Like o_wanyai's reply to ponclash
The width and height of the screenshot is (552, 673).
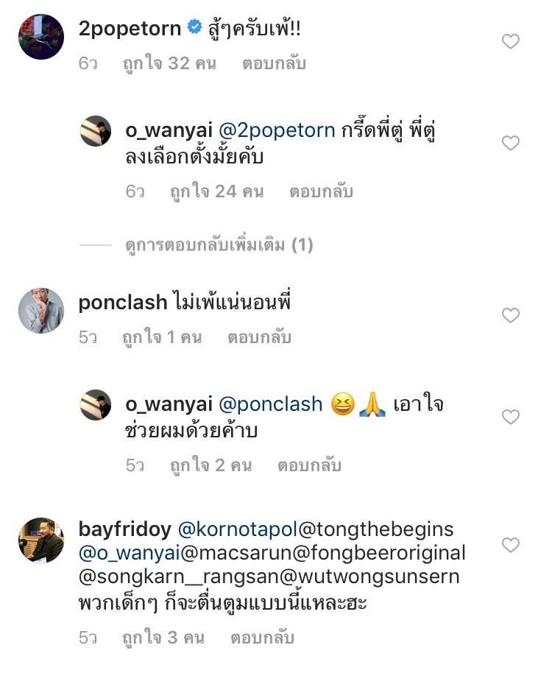point(510,417)
